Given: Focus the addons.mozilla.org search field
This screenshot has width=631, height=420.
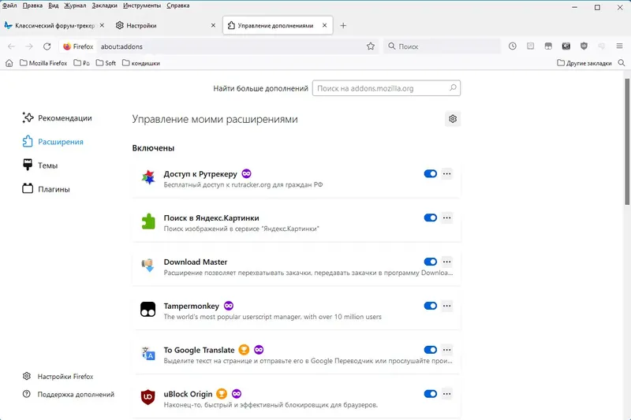Looking at the screenshot, I should 386,89.
